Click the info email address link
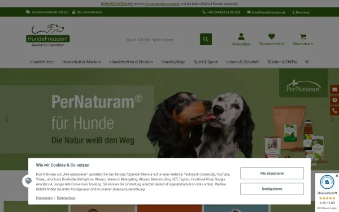Viewport: 339px width, 212px height. (x=266, y=12)
